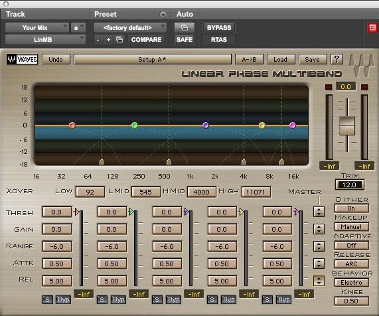Image resolution: width=379 pixels, height=316 pixels.
Task: Open the Save preset menu
Action: pyautogui.click(x=313, y=59)
